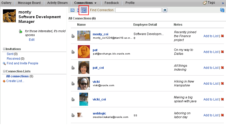
Task: Click Add to List for monty_coi
Action: tap(211, 36)
